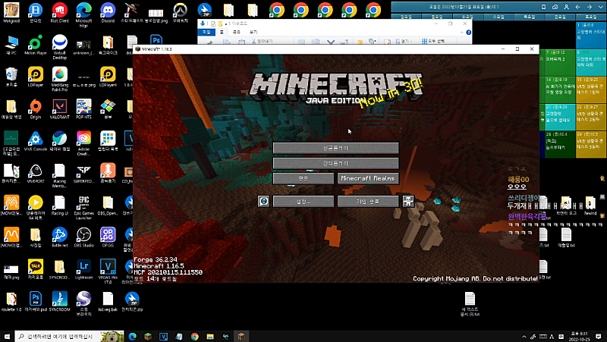Screen dimensions: 607x342
Task: Select the OBS Studio desktop shortcut
Action: tap(83, 237)
